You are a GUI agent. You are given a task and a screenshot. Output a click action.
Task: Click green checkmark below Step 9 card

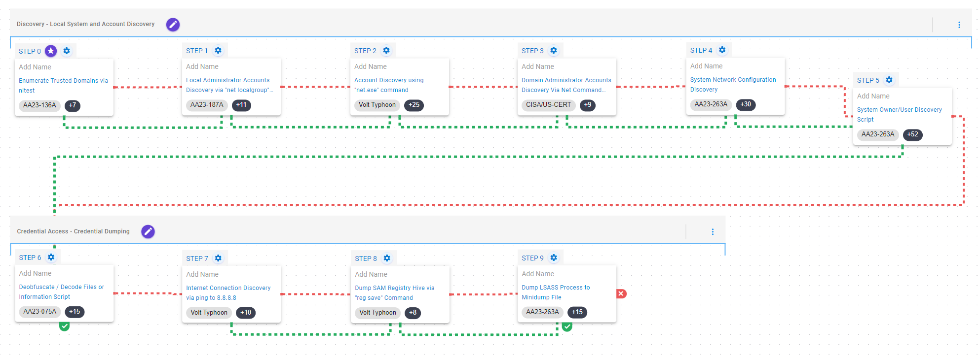tap(567, 326)
